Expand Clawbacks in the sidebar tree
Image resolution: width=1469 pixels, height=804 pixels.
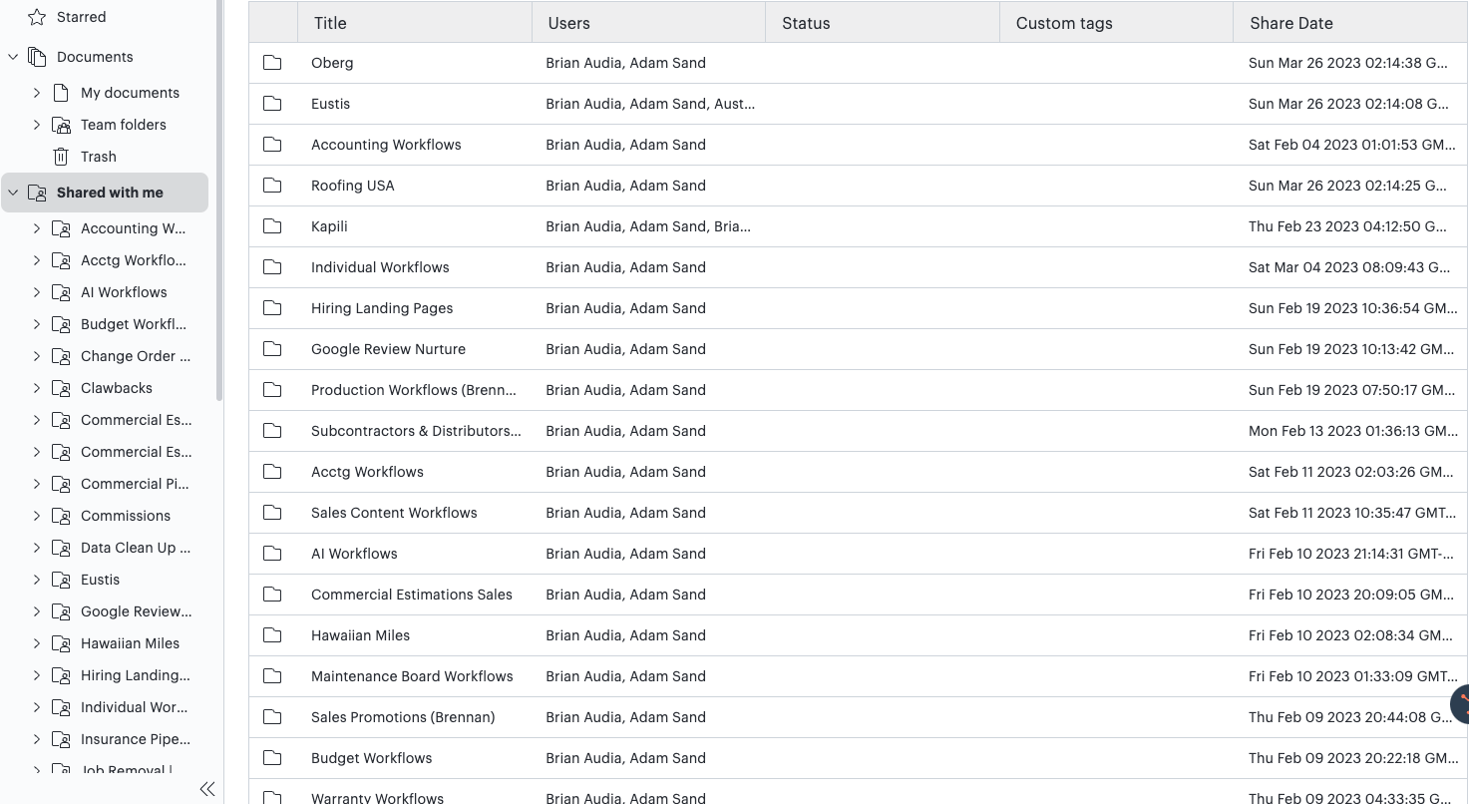coord(37,387)
